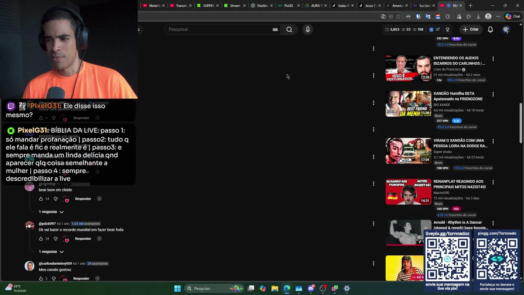524x295 pixels.
Task: Reply to the @pdz6097 comment
Action: coord(83,238)
